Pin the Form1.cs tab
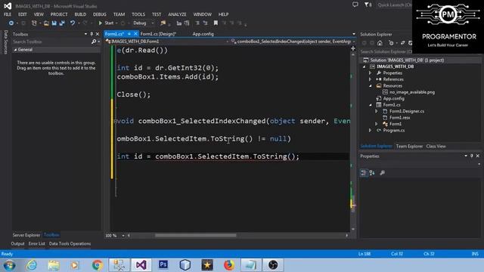This screenshot has width=484, height=272. point(129,34)
